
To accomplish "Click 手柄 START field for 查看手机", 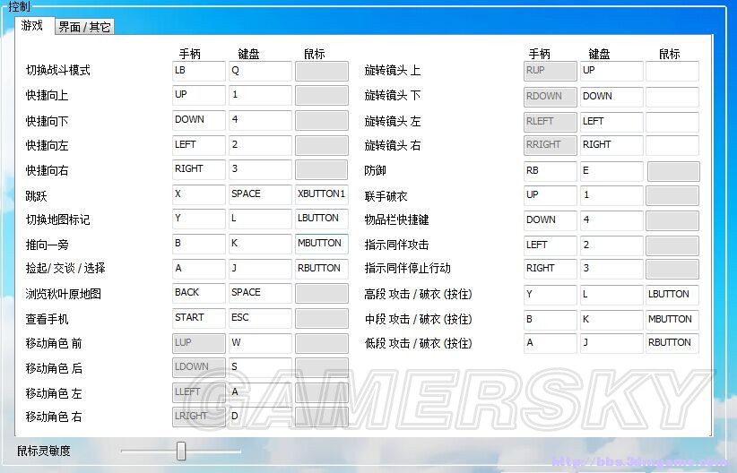I will pyautogui.click(x=199, y=318).
